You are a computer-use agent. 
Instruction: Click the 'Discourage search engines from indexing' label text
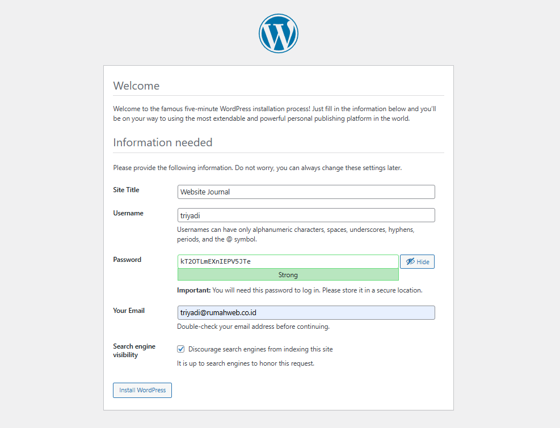click(x=260, y=349)
